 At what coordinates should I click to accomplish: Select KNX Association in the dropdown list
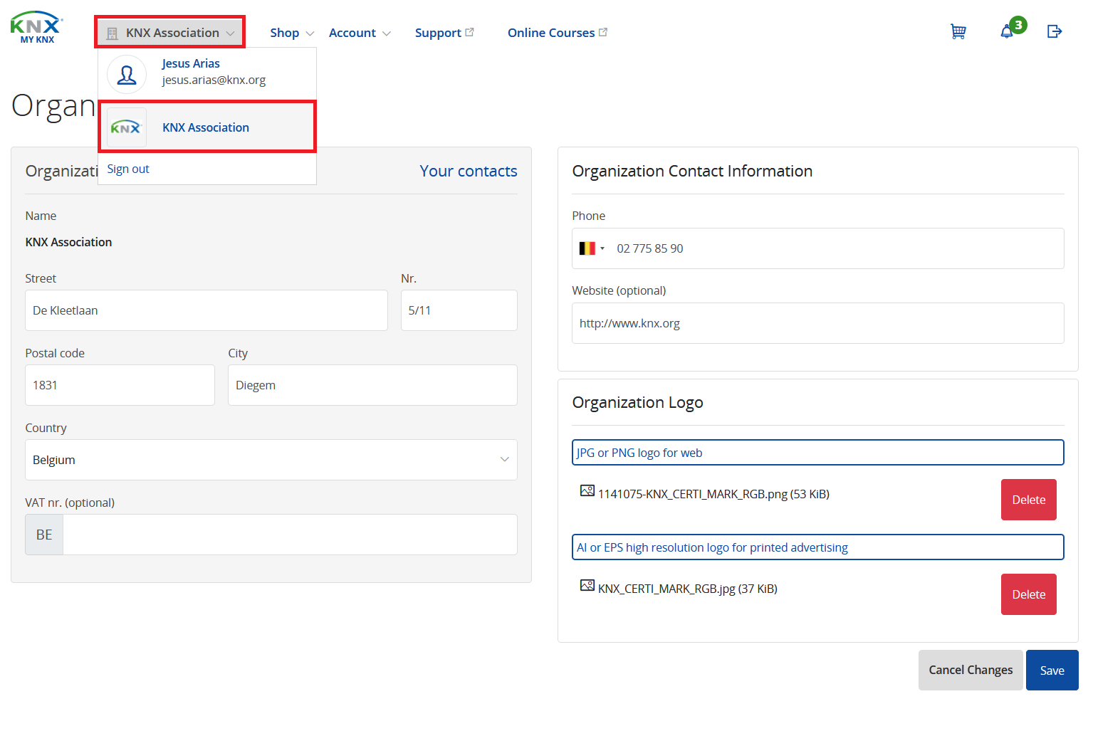click(207, 127)
